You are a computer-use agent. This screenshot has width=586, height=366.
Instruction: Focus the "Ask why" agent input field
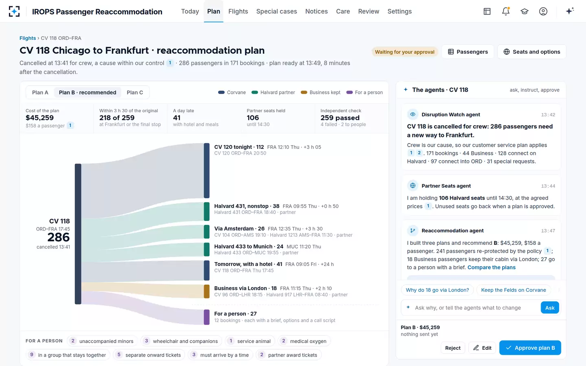pyautogui.click(x=475, y=308)
